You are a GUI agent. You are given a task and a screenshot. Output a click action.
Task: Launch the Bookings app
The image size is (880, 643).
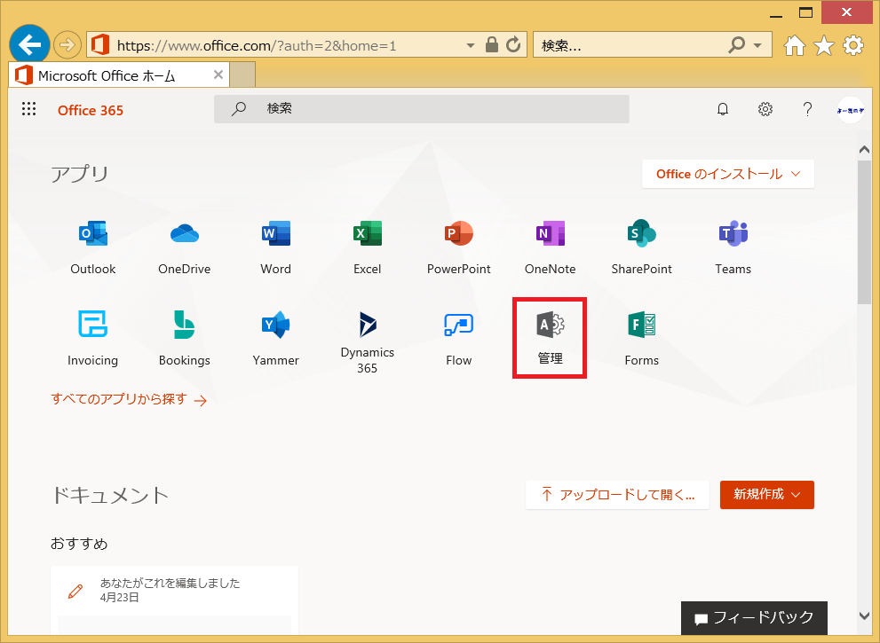(x=184, y=338)
